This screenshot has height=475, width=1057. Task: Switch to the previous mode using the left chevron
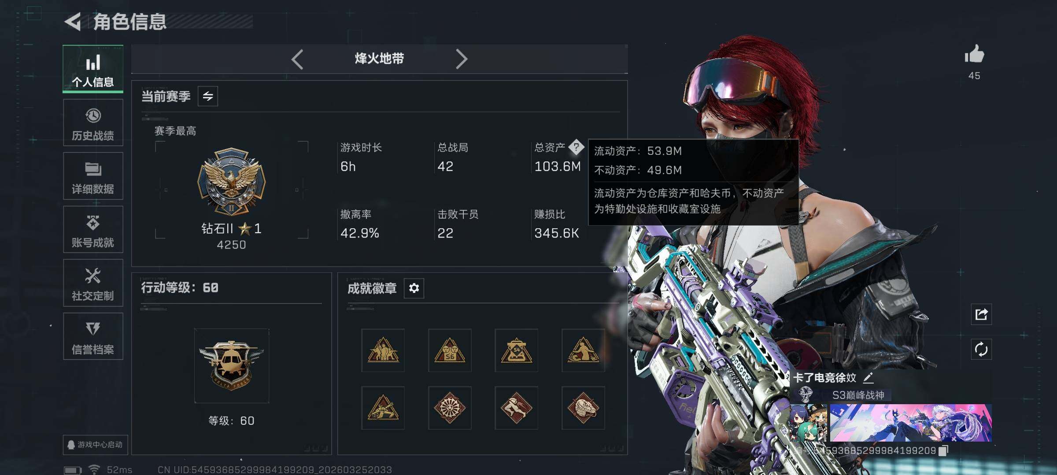297,59
